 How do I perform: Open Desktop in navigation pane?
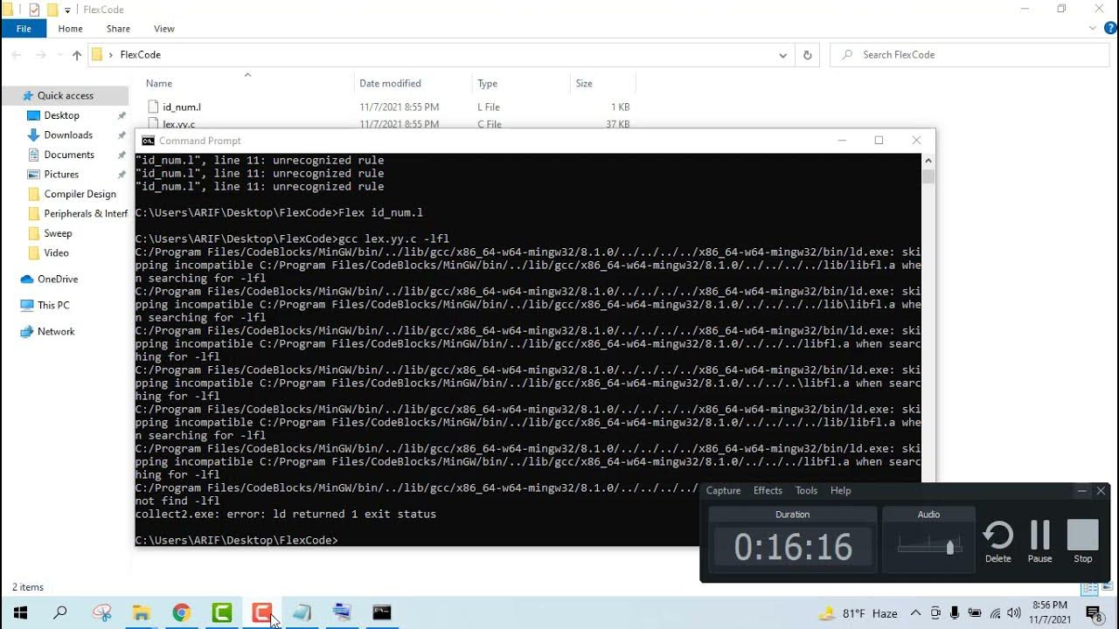[x=61, y=115]
